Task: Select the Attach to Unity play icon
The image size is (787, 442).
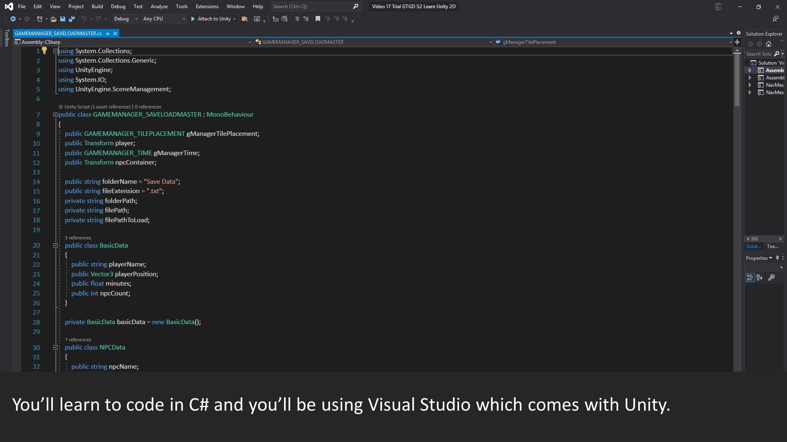Action: click(x=193, y=19)
